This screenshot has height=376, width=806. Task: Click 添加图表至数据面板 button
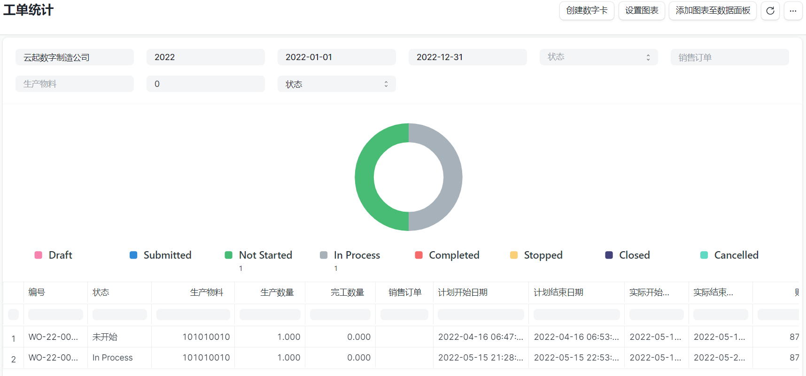click(713, 11)
